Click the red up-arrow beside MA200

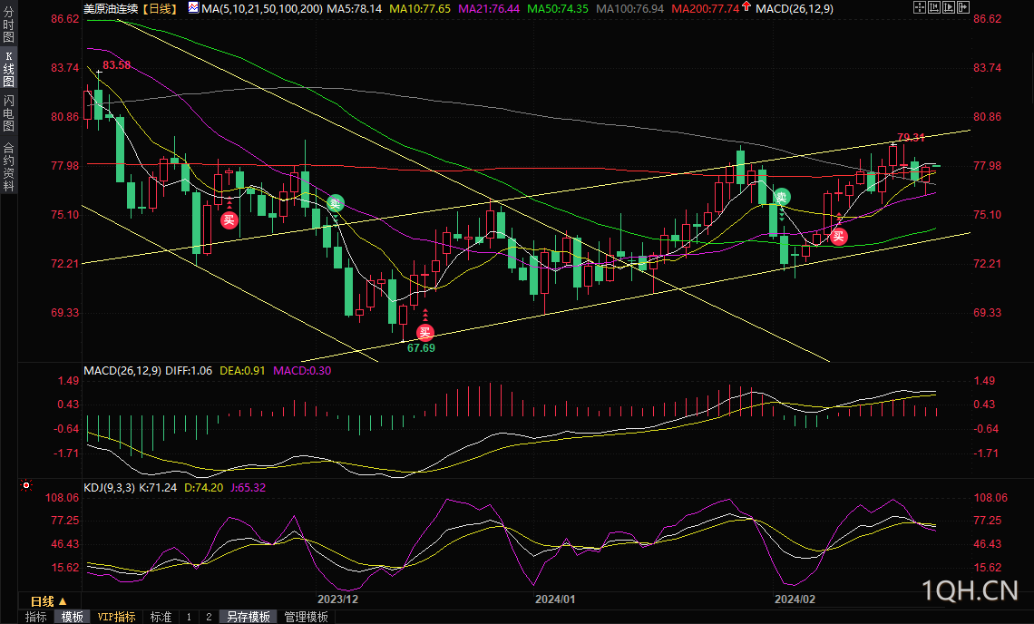[746, 6]
